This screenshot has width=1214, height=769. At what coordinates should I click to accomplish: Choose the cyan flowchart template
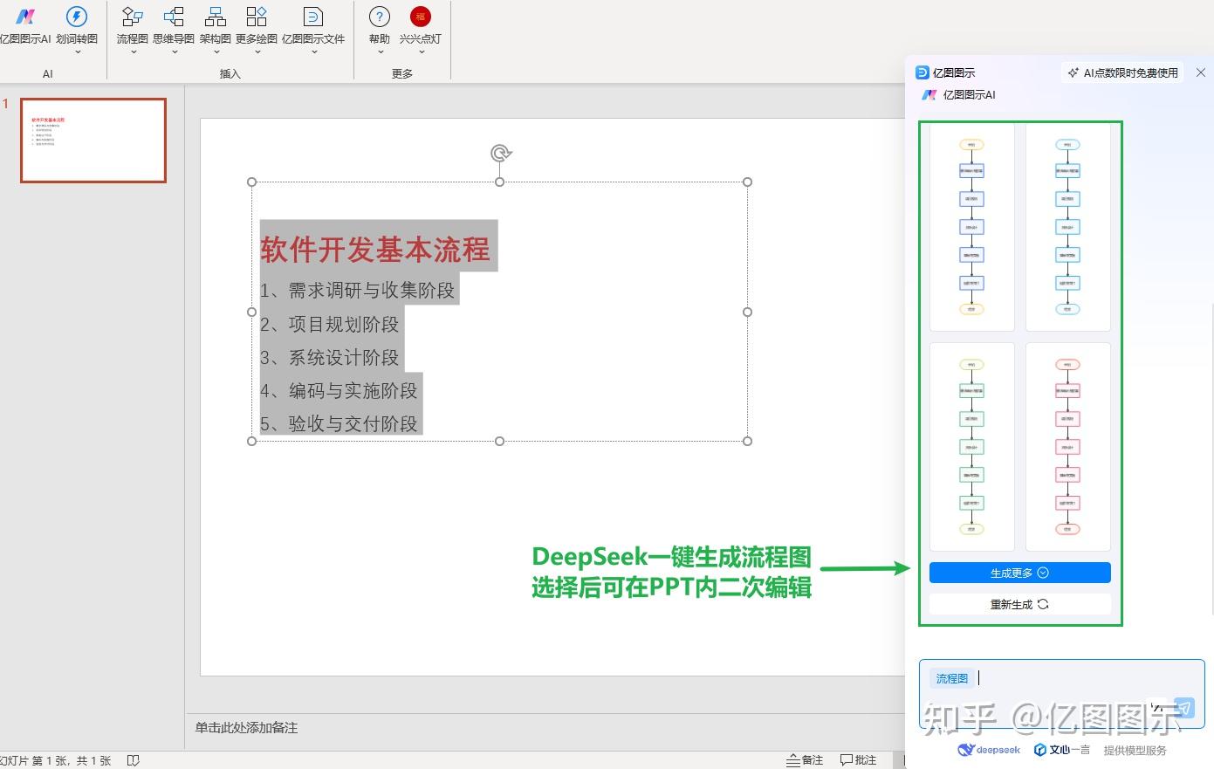[x=1067, y=226]
